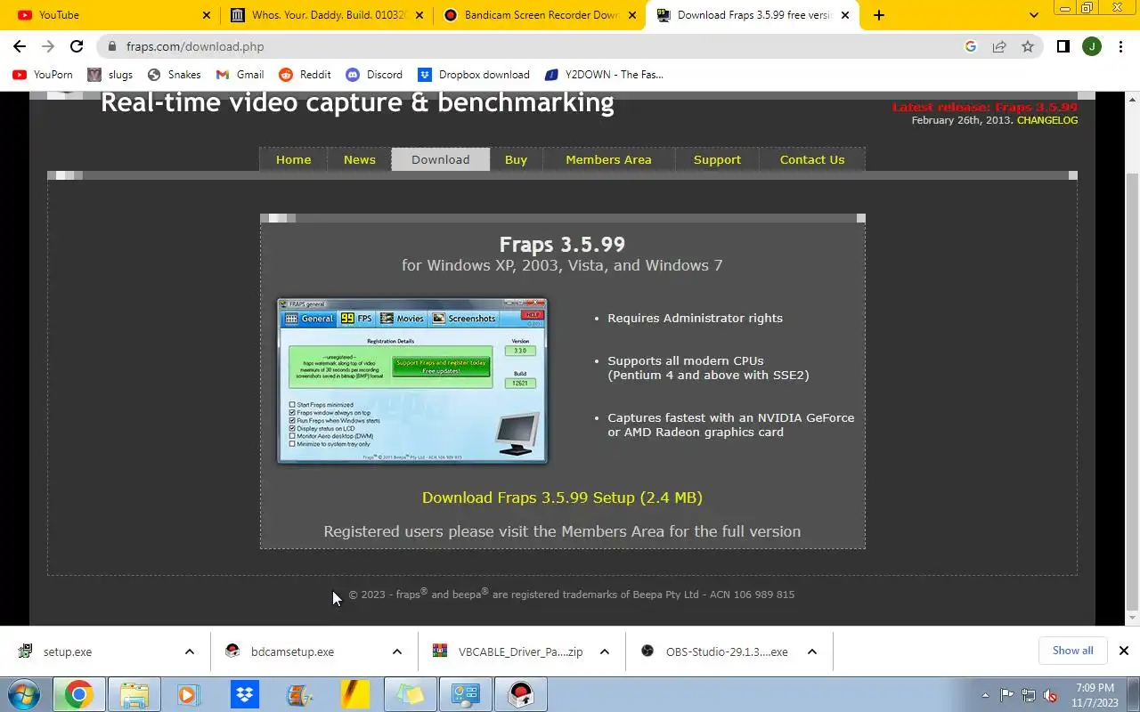Expand options for bdcamsetup.exe download
The height and width of the screenshot is (712, 1140).
[396, 651]
